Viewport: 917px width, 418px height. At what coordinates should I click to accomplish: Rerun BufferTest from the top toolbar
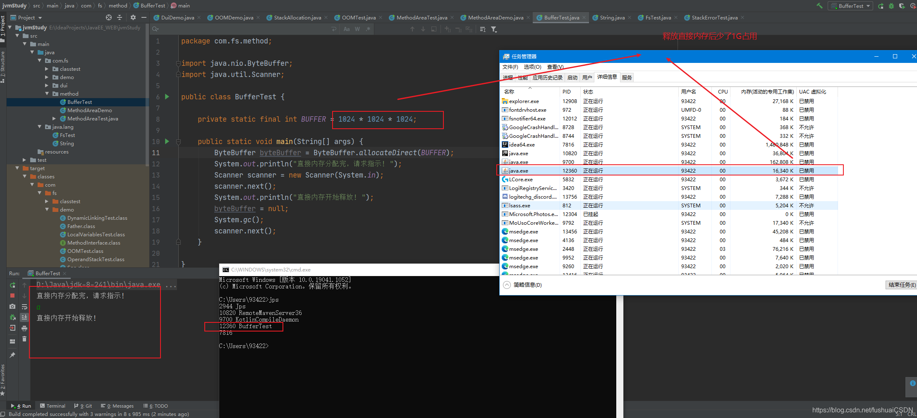click(881, 6)
